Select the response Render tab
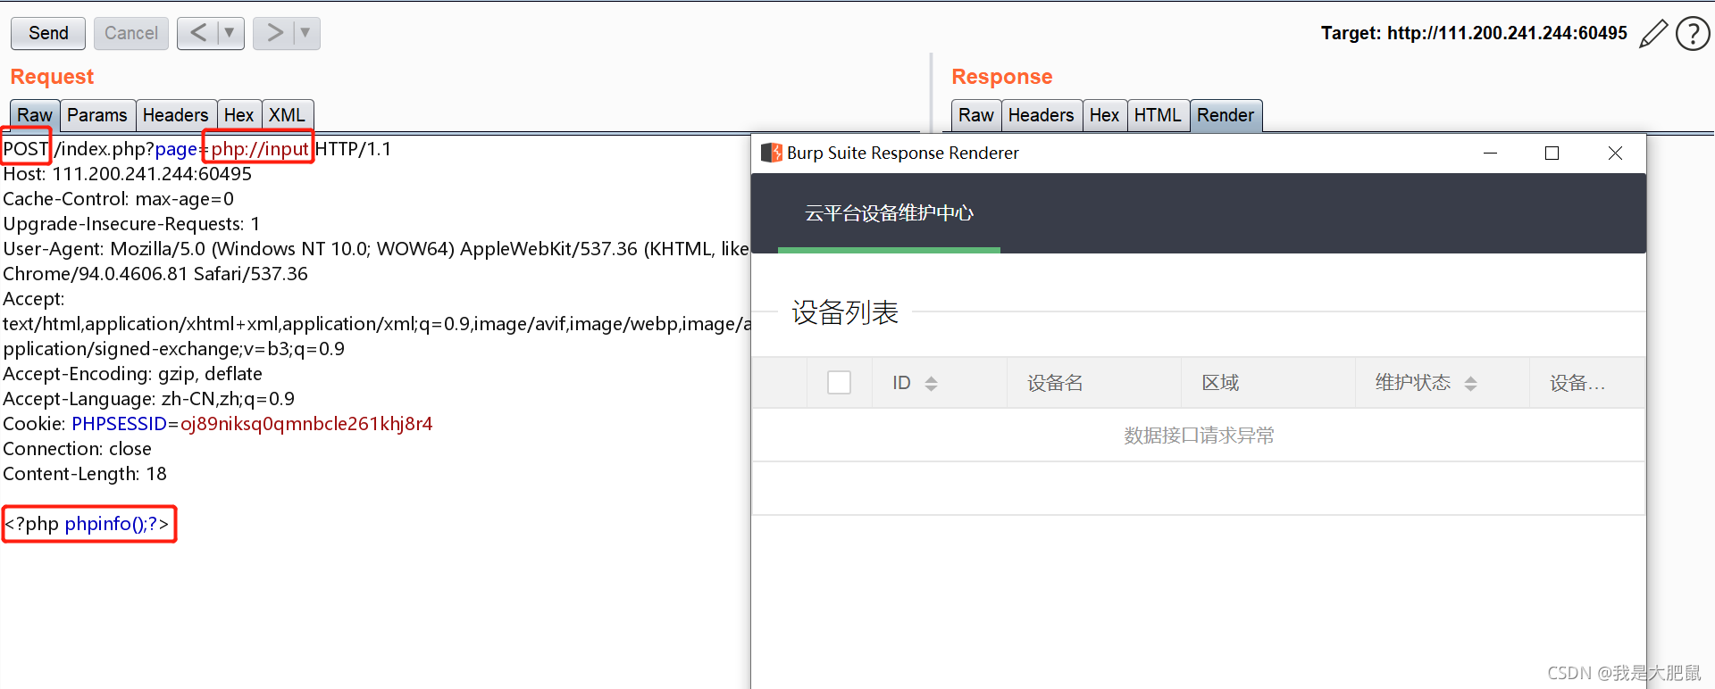Image resolution: width=1715 pixels, height=689 pixels. tap(1226, 115)
